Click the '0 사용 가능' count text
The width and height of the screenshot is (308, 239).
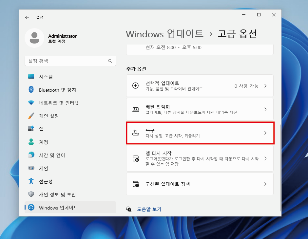click(246, 86)
